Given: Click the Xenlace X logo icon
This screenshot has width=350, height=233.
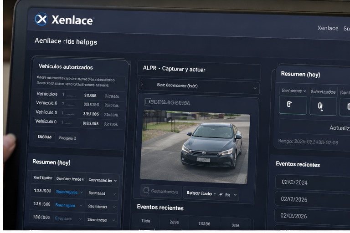Looking at the screenshot, I should click(41, 19).
